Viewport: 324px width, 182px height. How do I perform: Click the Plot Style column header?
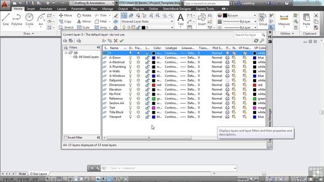[x=217, y=48]
